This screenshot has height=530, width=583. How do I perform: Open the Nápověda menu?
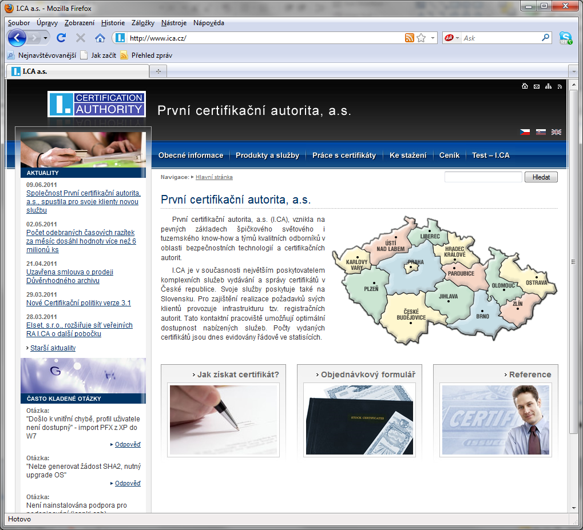click(x=209, y=23)
